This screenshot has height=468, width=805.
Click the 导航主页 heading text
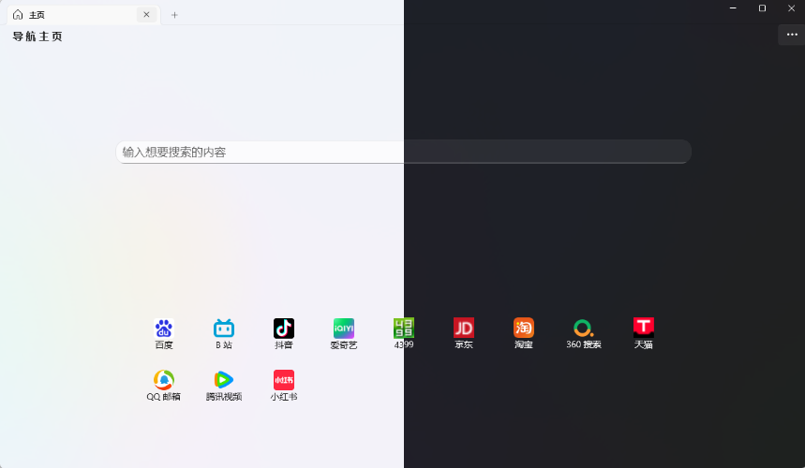click(37, 37)
